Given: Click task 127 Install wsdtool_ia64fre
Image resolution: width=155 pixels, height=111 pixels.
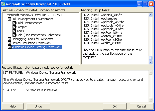Looking at the screenshot, I should 103,33.
